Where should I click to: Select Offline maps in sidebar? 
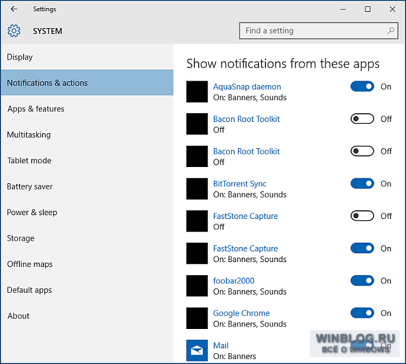(x=87, y=264)
